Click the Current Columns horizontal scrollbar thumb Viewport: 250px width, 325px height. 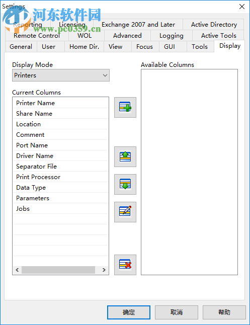58,270
